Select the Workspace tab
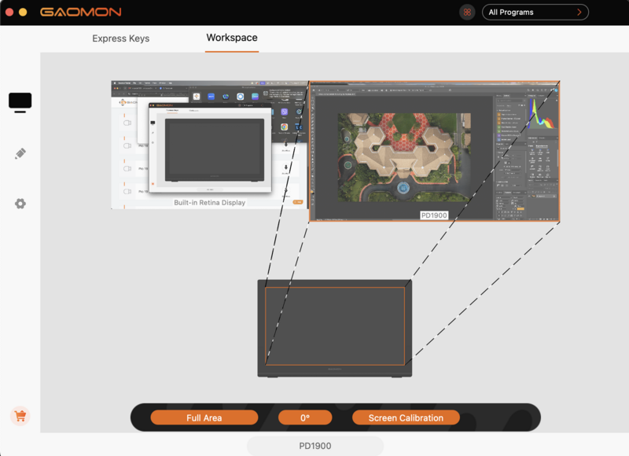Image resolution: width=629 pixels, height=456 pixels. pyautogui.click(x=232, y=38)
